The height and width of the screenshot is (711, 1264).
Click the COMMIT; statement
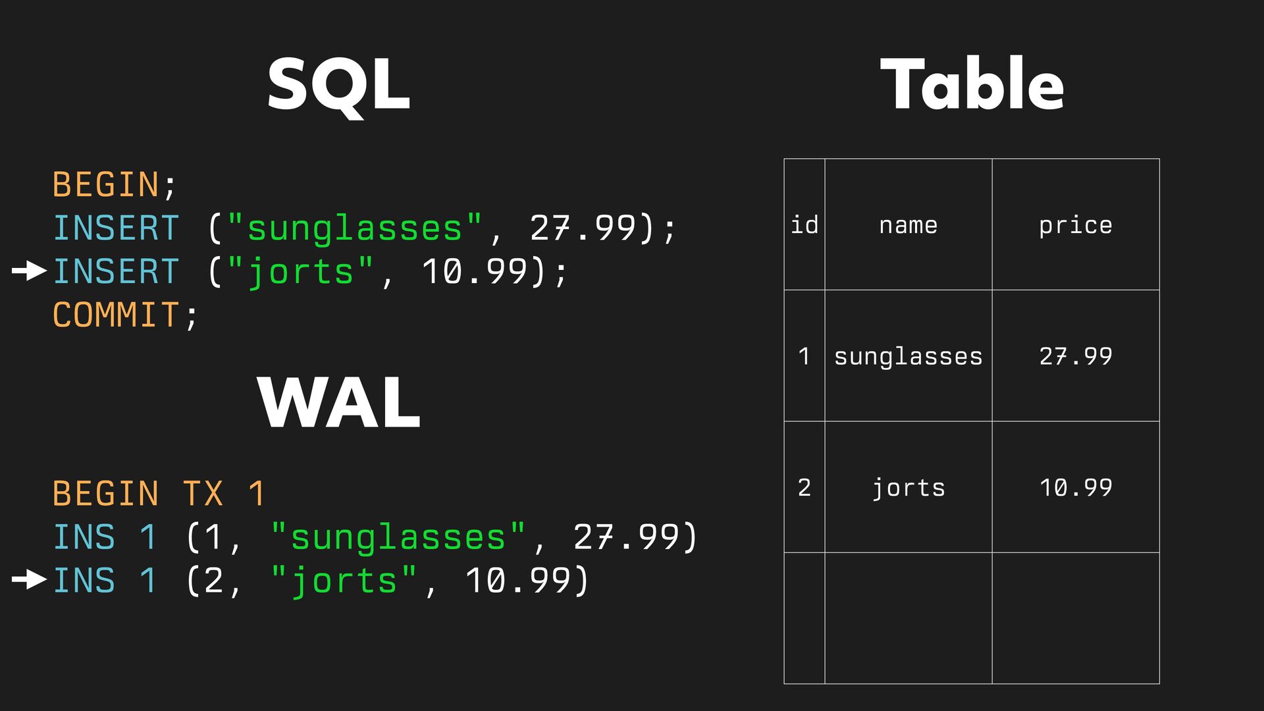(125, 315)
